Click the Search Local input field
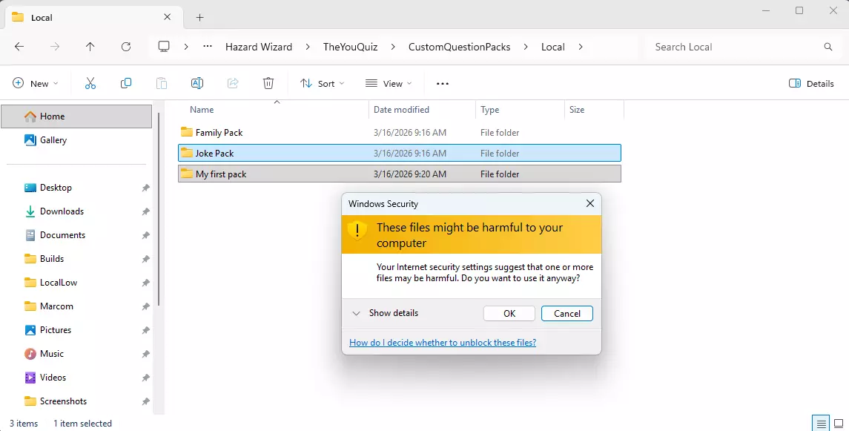Viewport: 849px width, 431px height. coord(734,47)
